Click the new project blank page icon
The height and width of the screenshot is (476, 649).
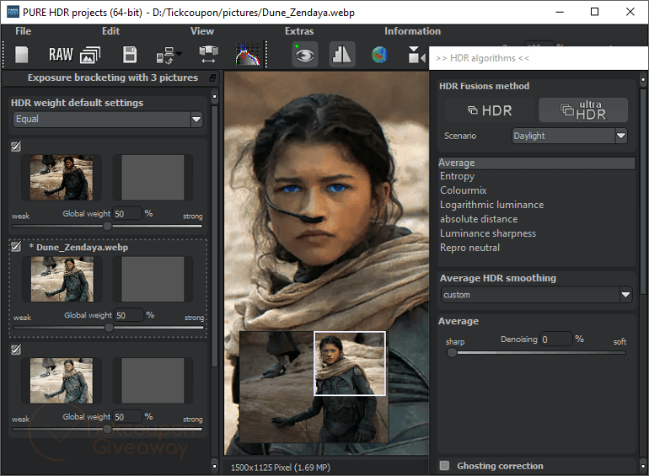click(x=22, y=55)
